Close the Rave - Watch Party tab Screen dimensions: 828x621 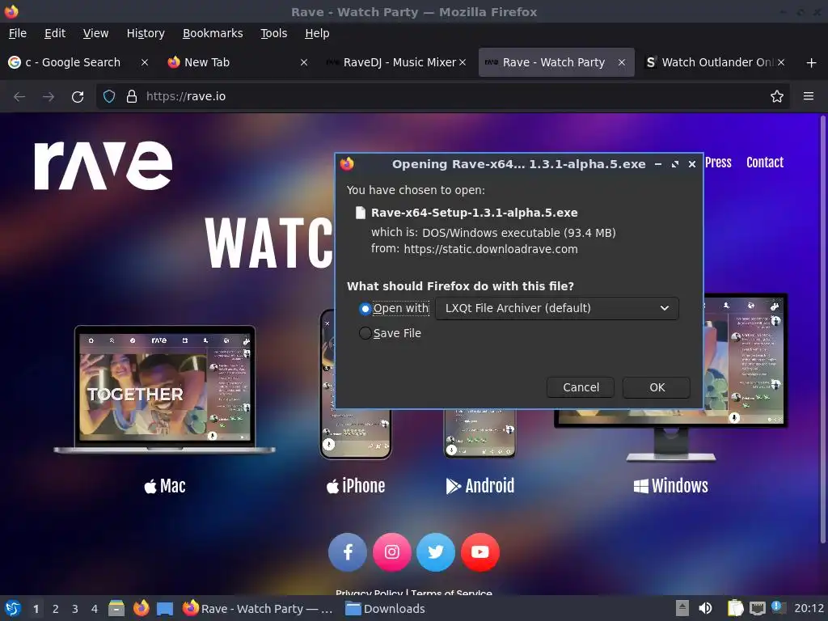622,62
